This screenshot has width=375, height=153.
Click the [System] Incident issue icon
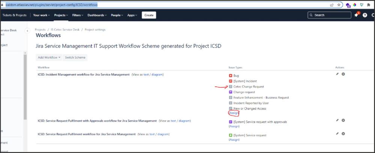tap(230, 81)
